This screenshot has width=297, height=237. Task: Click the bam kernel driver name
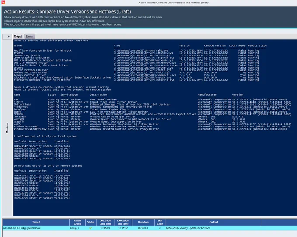(x=16, y=100)
